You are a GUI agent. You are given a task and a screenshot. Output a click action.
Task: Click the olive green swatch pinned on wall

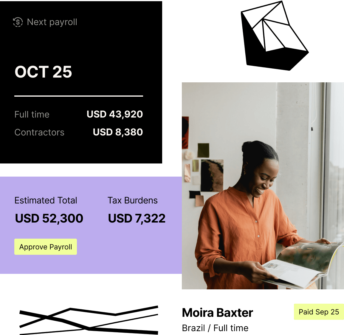203,150
